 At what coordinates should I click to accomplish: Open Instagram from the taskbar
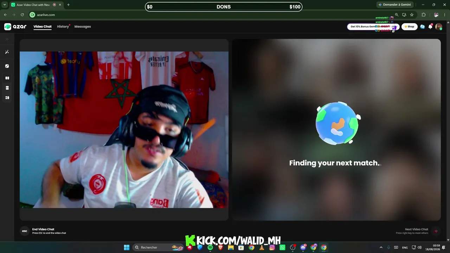(x=272, y=247)
